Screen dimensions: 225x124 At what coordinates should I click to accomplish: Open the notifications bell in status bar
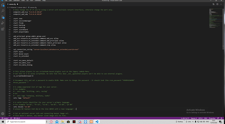[221, 118]
